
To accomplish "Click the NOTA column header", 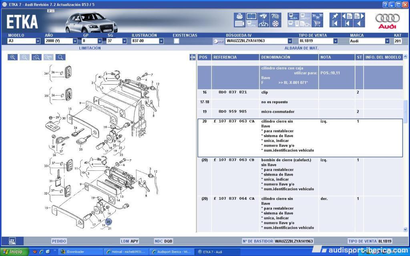I will pos(337,57).
